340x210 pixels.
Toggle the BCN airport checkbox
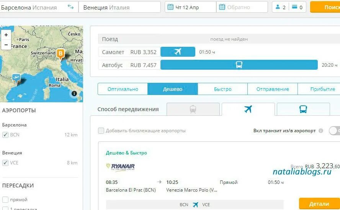pyautogui.click(x=5, y=135)
